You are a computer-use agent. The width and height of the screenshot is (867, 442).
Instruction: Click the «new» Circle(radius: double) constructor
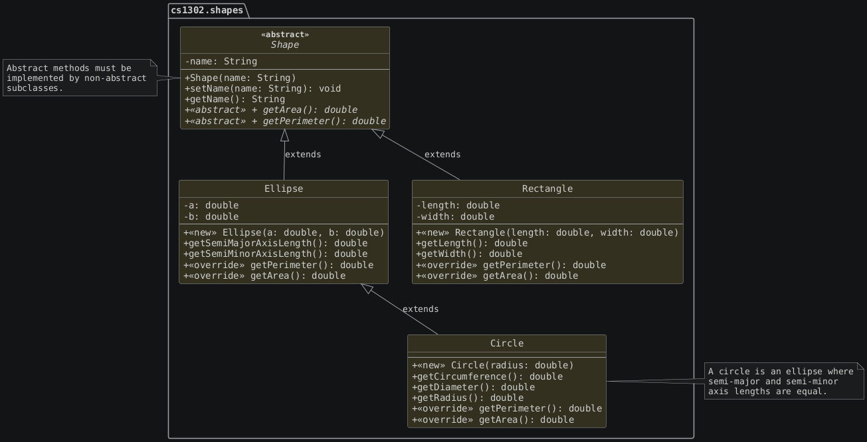point(492,366)
